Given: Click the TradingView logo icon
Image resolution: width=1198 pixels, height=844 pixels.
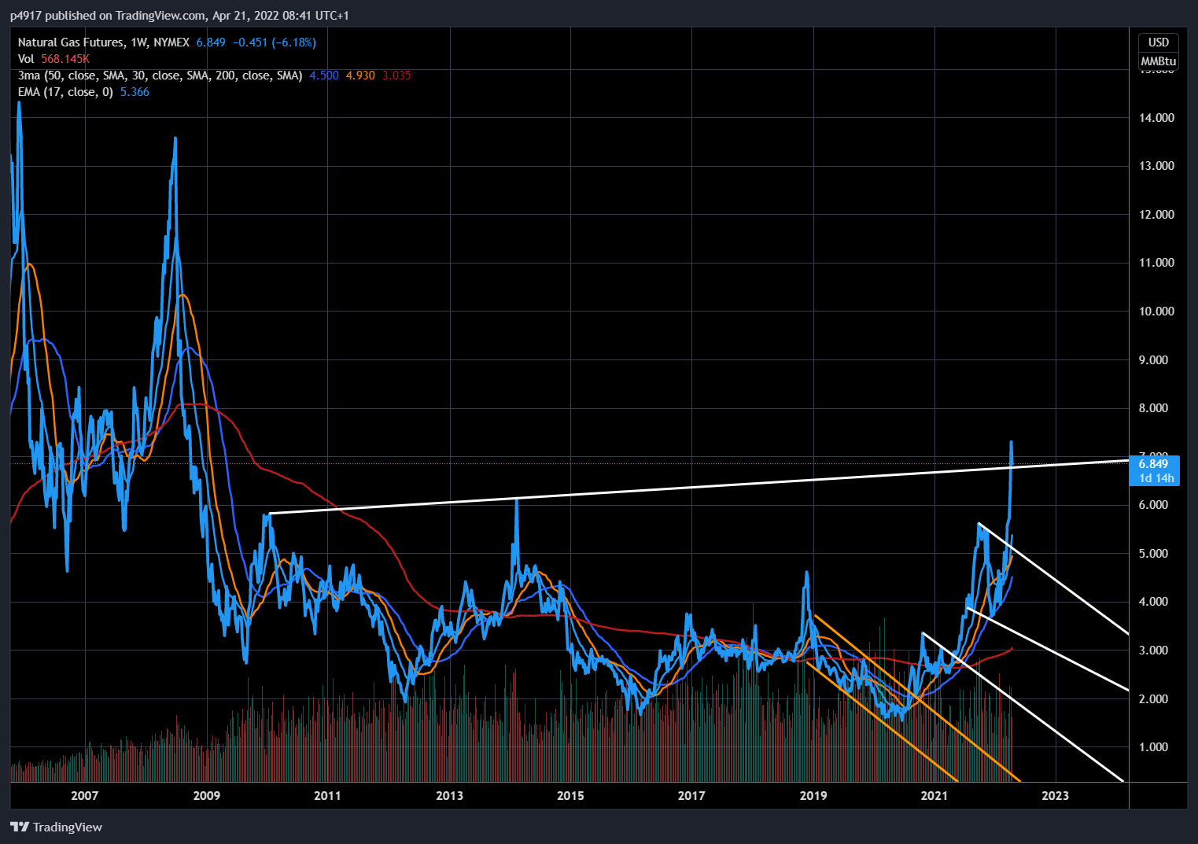Looking at the screenshot, I should tap(20, 827).
